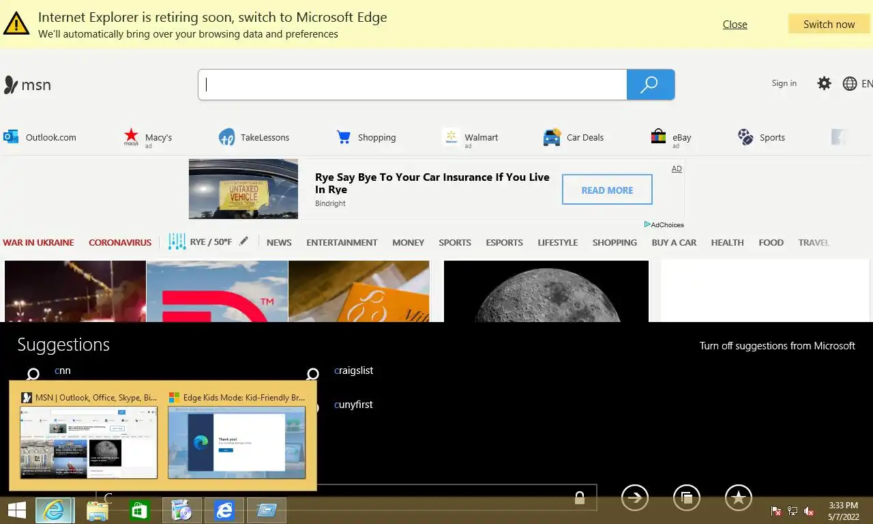Open the eBay shortcut
This screenshot has width=873, height=524.
(x=671, y=137)
